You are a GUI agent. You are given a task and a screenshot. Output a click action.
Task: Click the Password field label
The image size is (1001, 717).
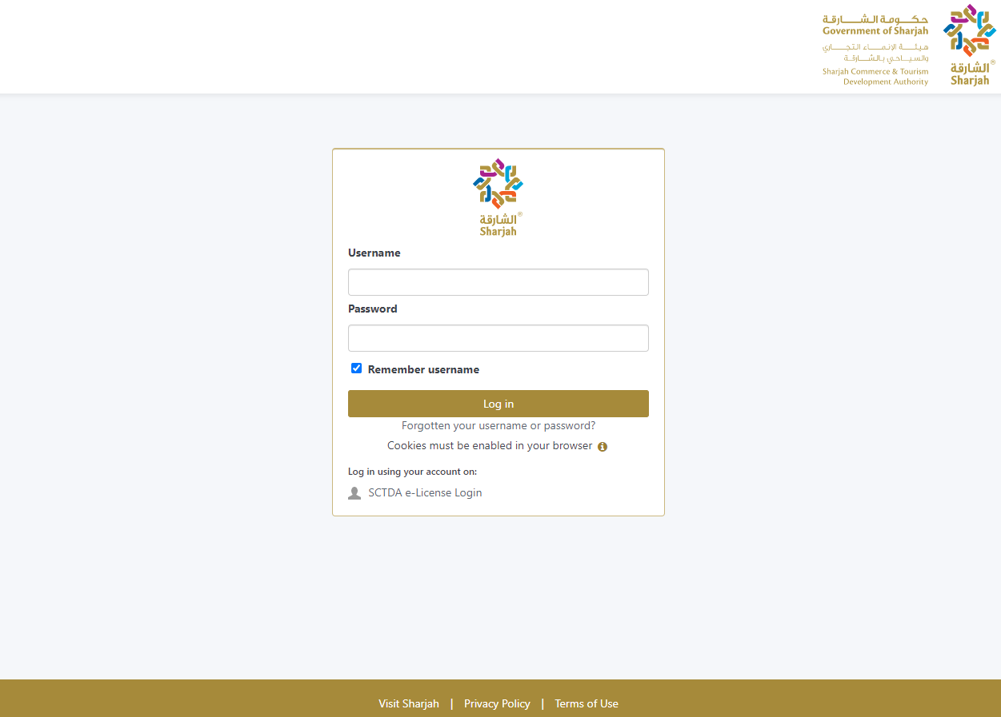372,309
